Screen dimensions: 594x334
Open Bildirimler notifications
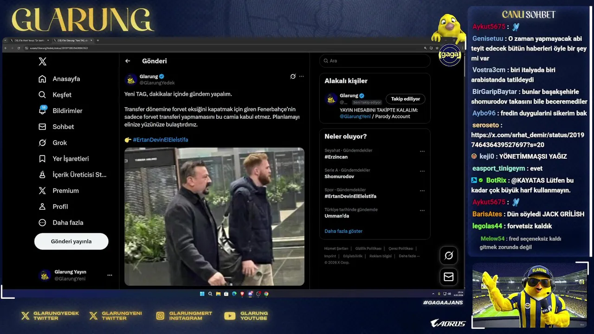tap(60, 110)
